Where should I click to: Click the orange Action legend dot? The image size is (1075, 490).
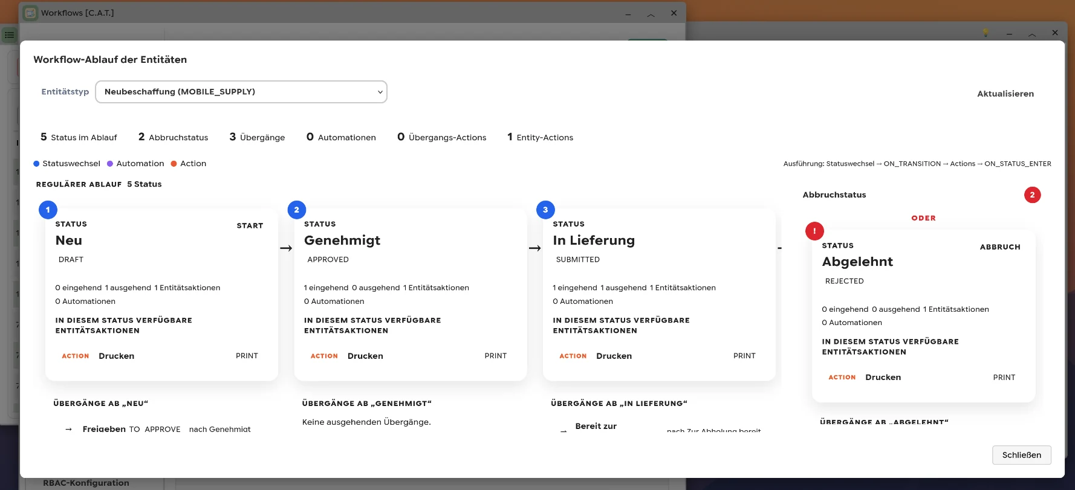coord(174,164)
